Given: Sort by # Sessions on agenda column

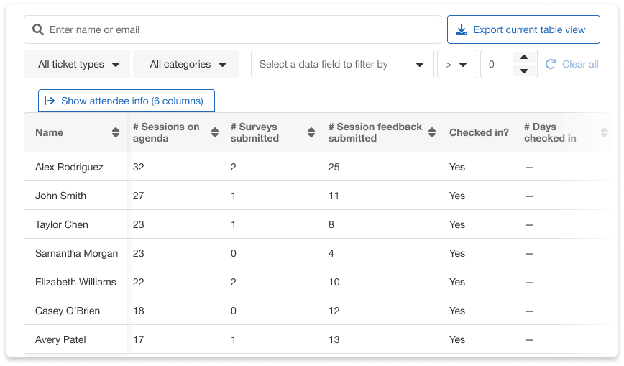Looking at the screenshot, I should point(214,132).
